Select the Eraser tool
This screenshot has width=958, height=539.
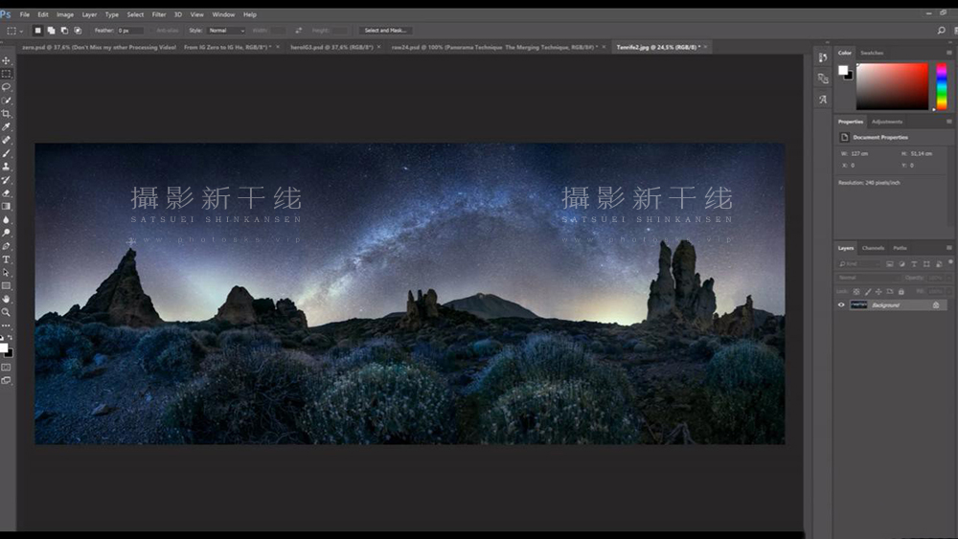(x=6, y=193)
